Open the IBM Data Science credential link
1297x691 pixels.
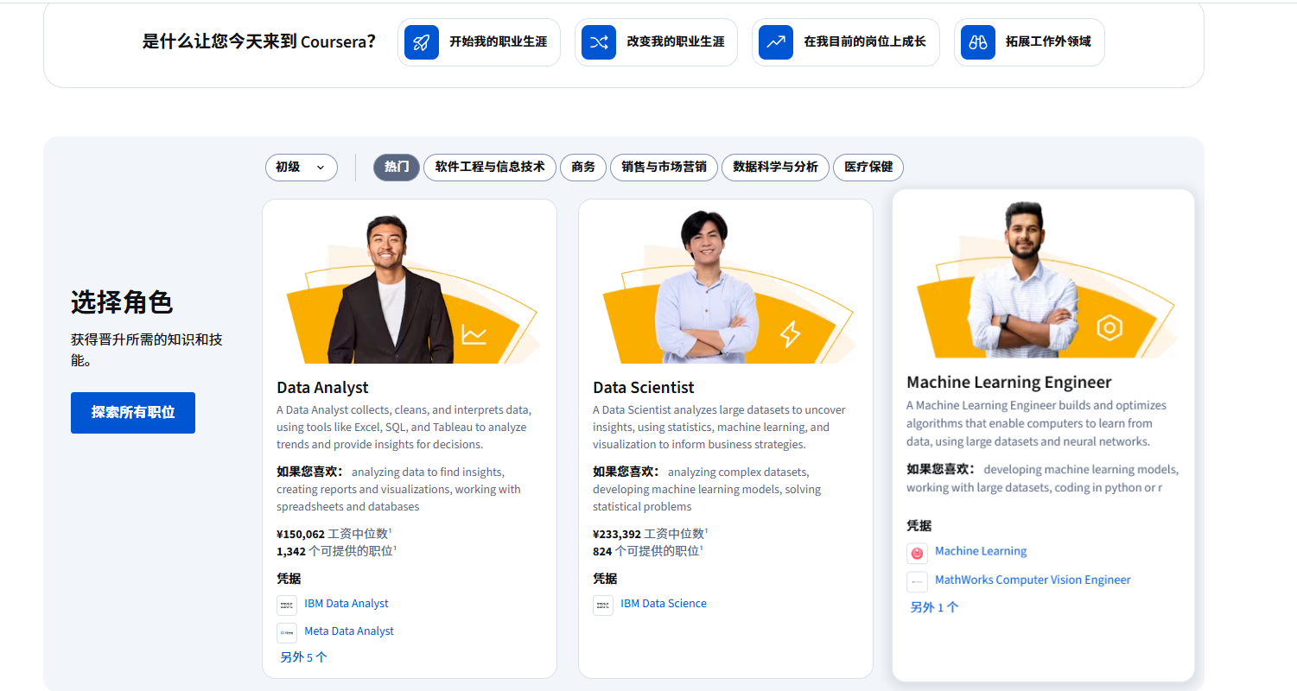pyautogui.click(x=664, y=604)
